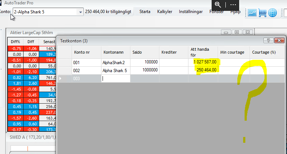Image resolution: width=287 pixels, height=154 pixels.
Task: Click the shopping cart toolbar icon
Action: [x=262, y=13]
